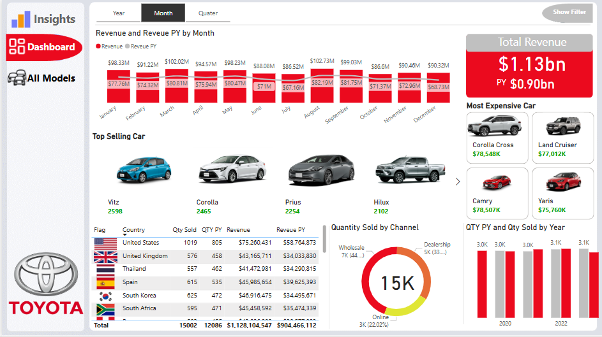Select the United Kingdom row text
The image size is (602, 337).
coord(145,256)
